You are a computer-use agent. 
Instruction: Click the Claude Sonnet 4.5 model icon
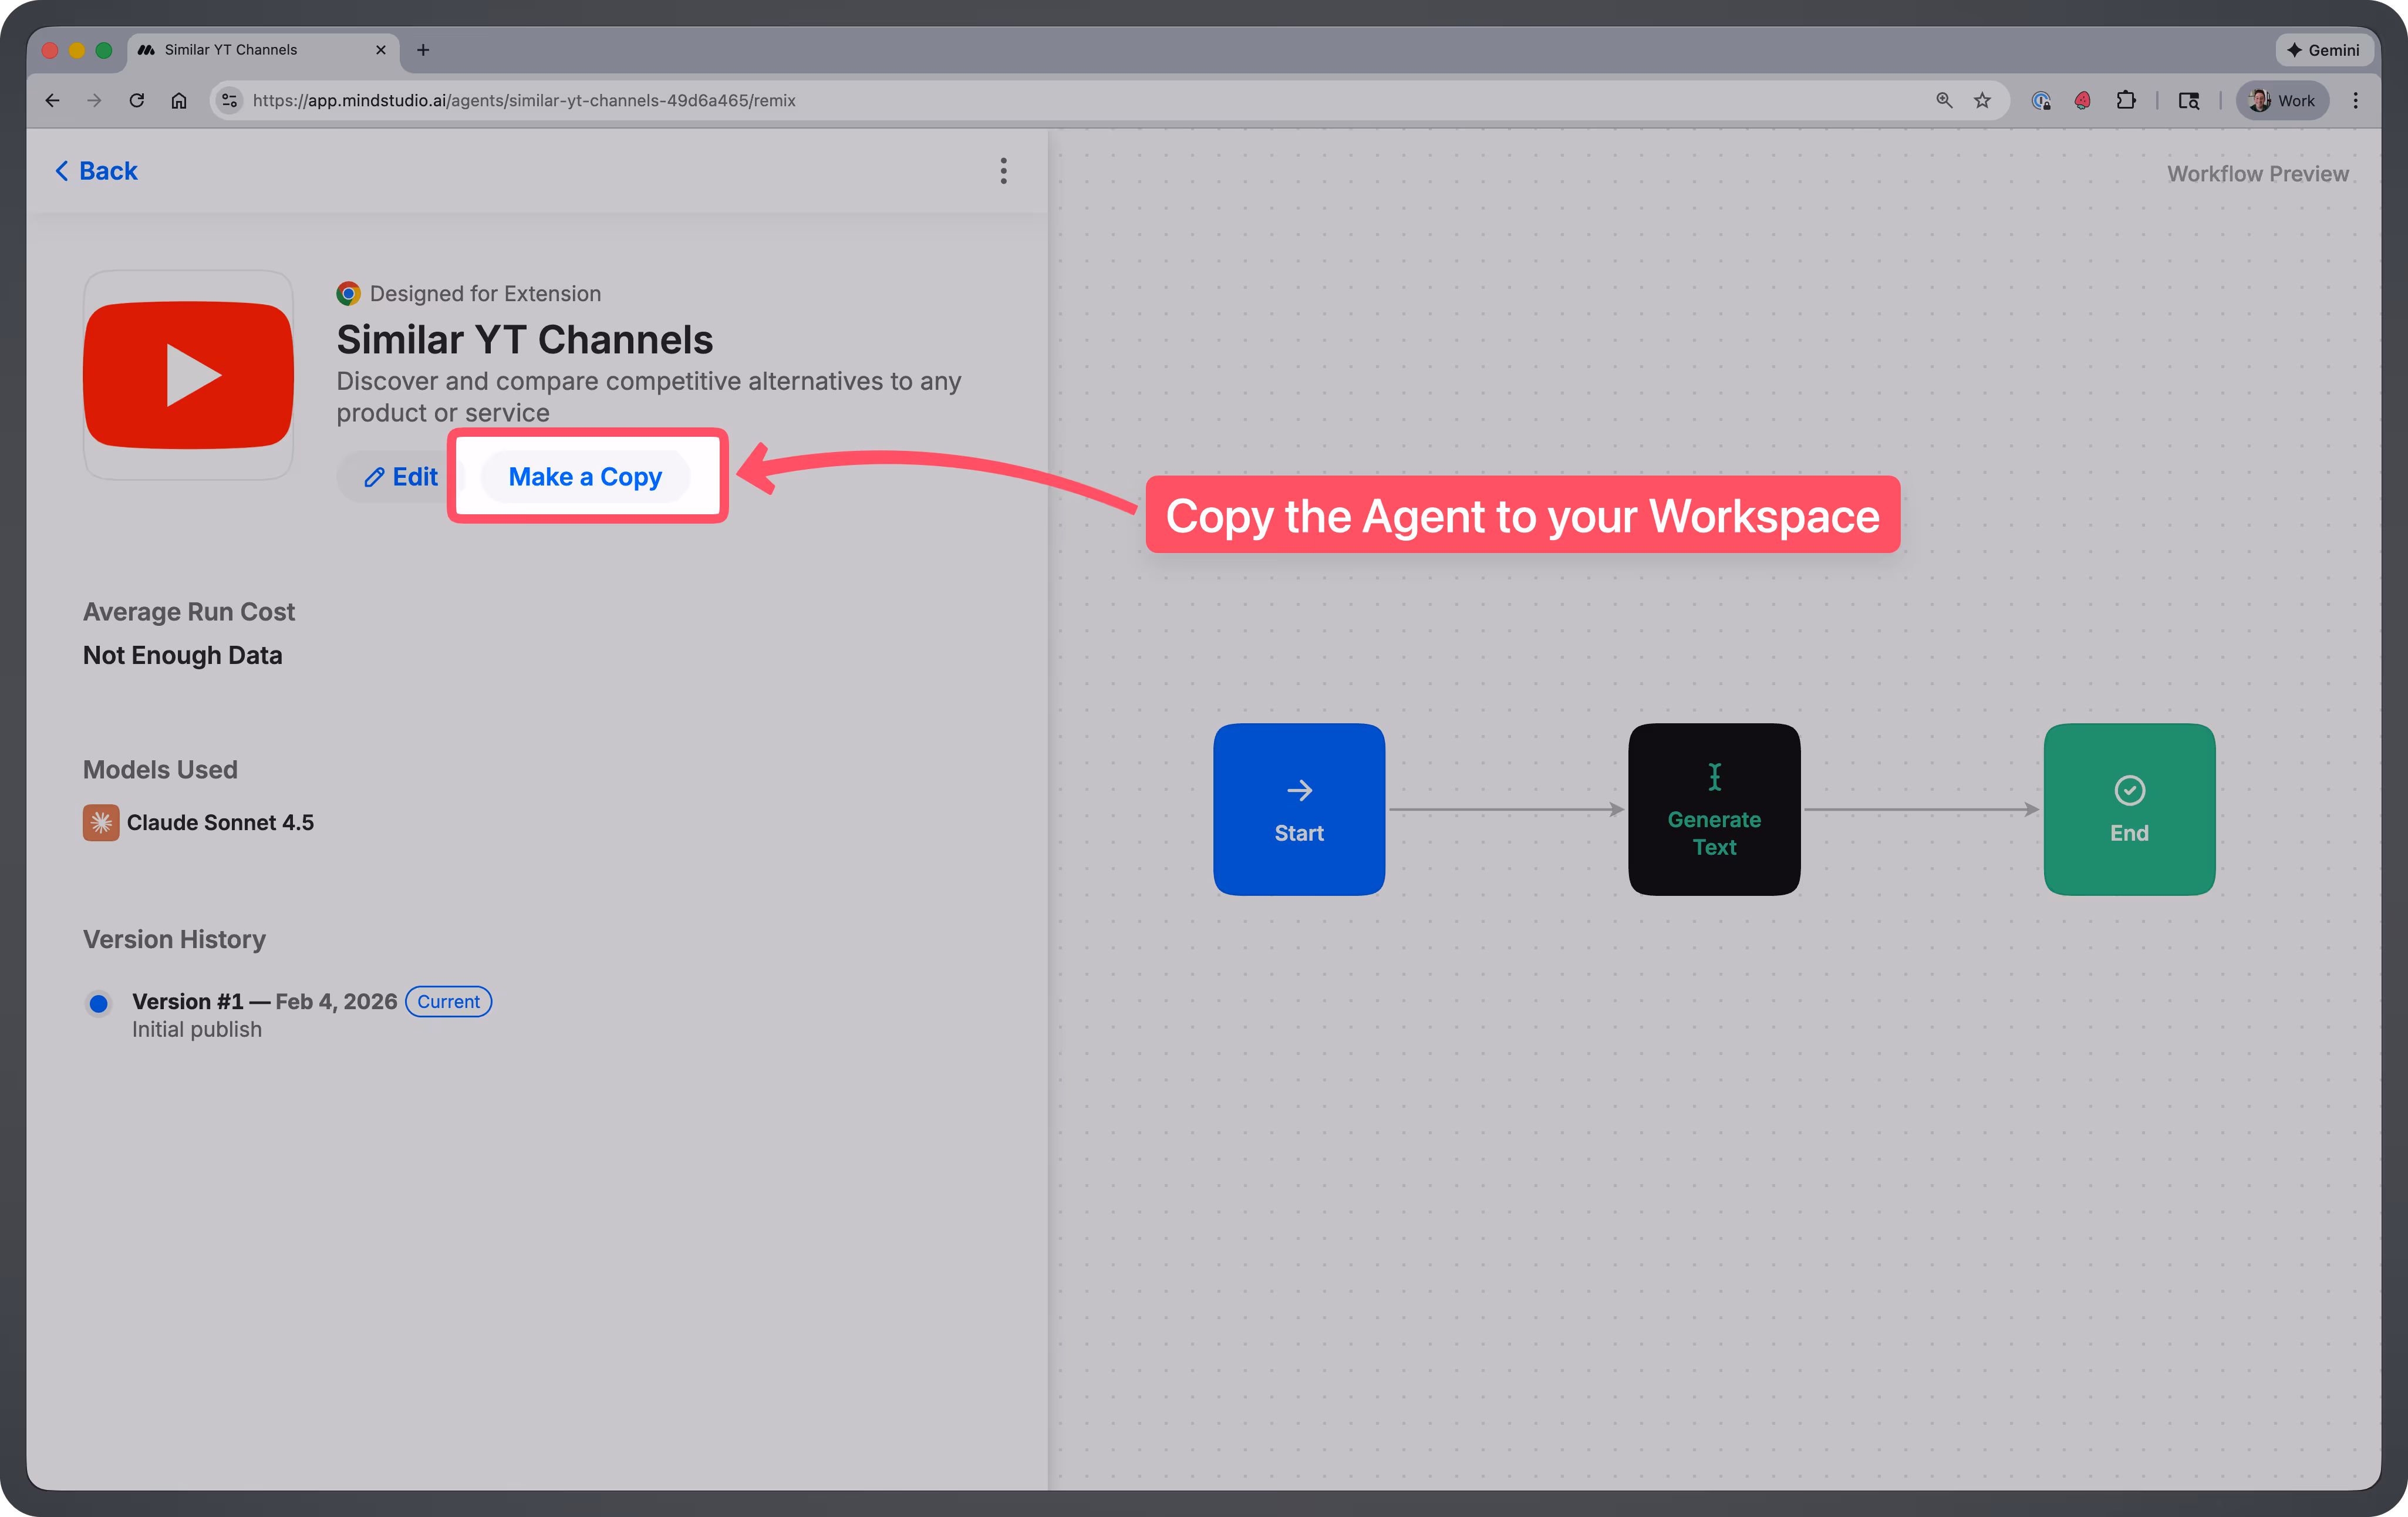pos(101,822)
